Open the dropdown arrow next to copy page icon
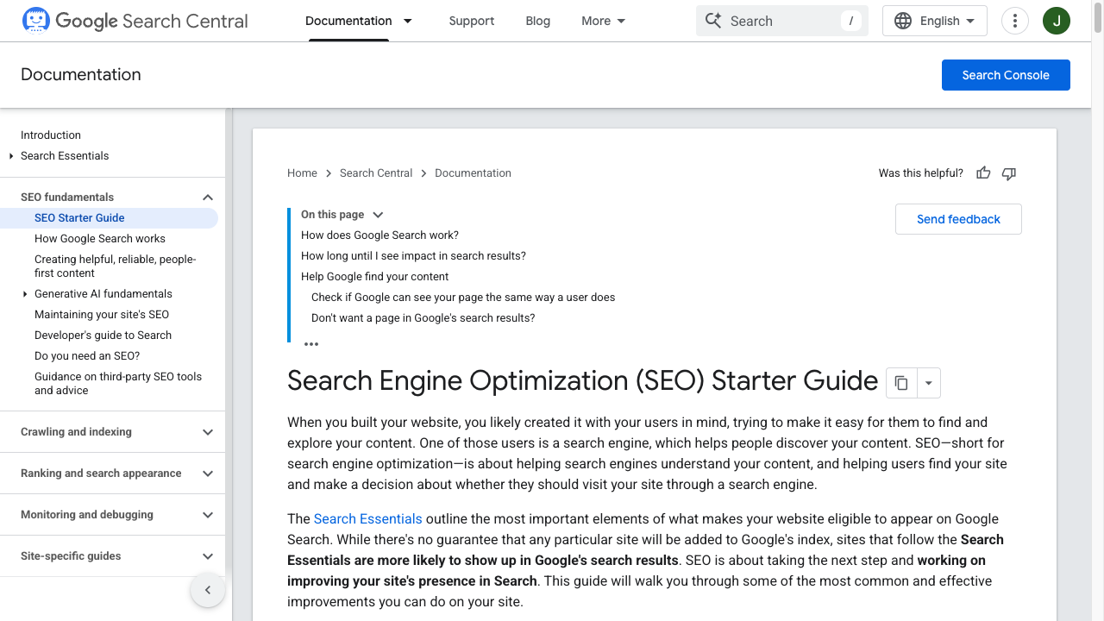Image resolution: width=1104 pixels, height=621 pixels. click(x=928, y=383)
